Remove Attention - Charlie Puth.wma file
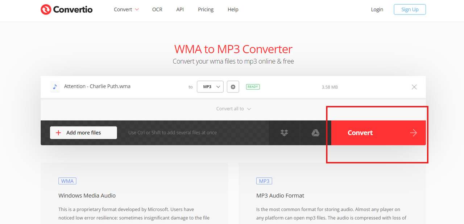 coord(414,87)
